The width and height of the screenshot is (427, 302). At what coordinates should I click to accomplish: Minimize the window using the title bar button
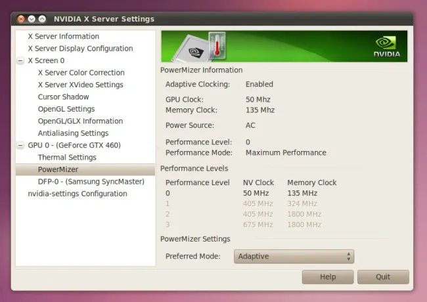(x=32, y=19)
